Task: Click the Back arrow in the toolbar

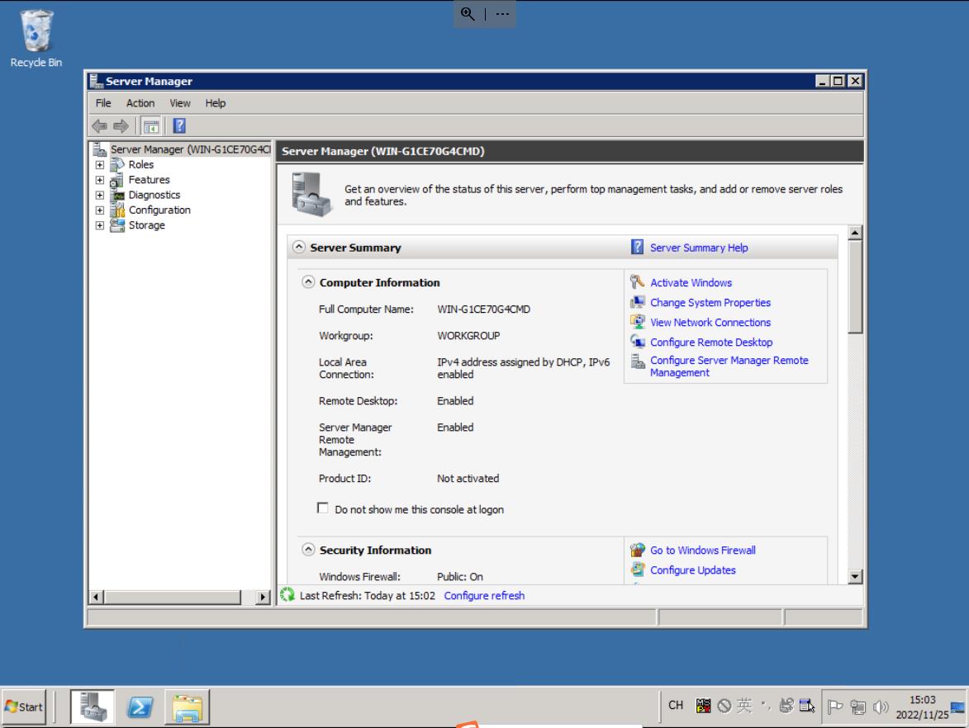Action: pos(99,126)
